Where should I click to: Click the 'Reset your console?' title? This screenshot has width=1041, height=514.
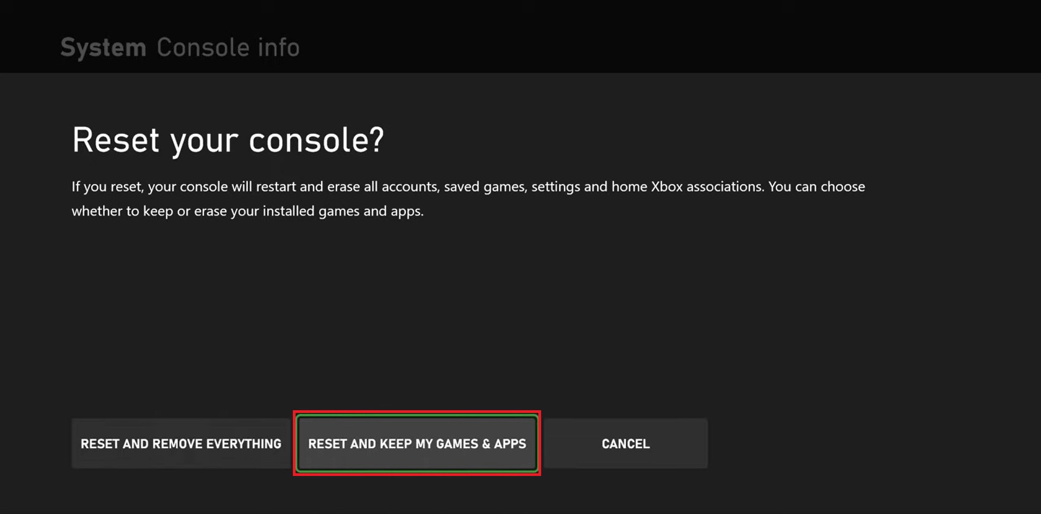click(x=228, y=140)
